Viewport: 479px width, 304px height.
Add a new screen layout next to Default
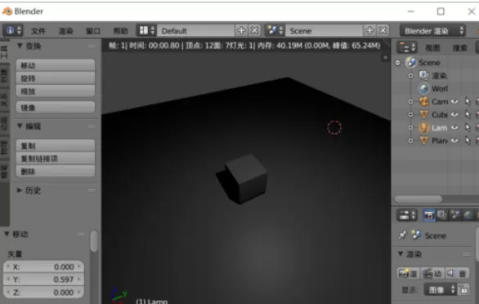coord(241,30)
